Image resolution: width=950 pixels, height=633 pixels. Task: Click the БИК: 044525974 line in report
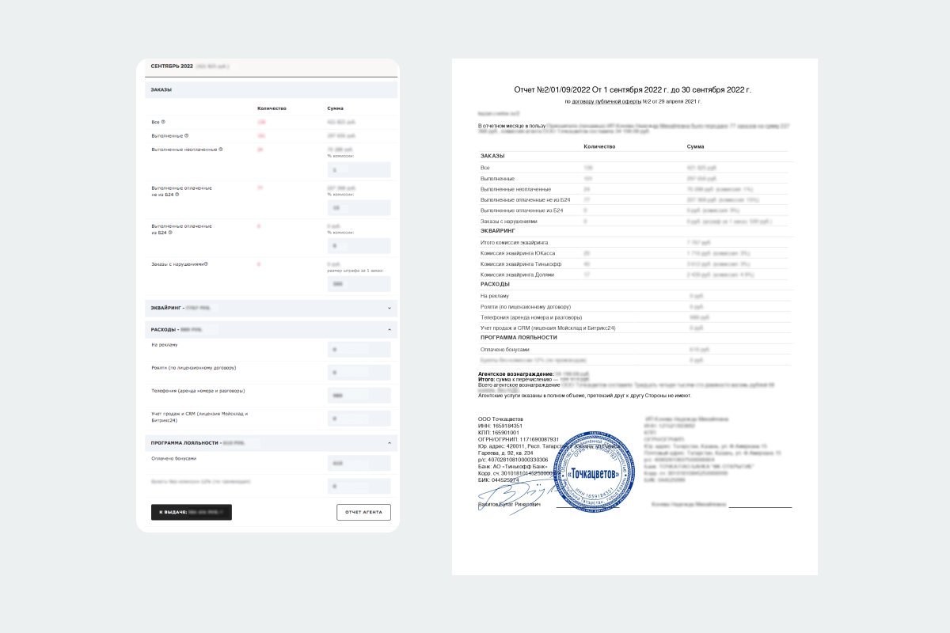point(499,479)
